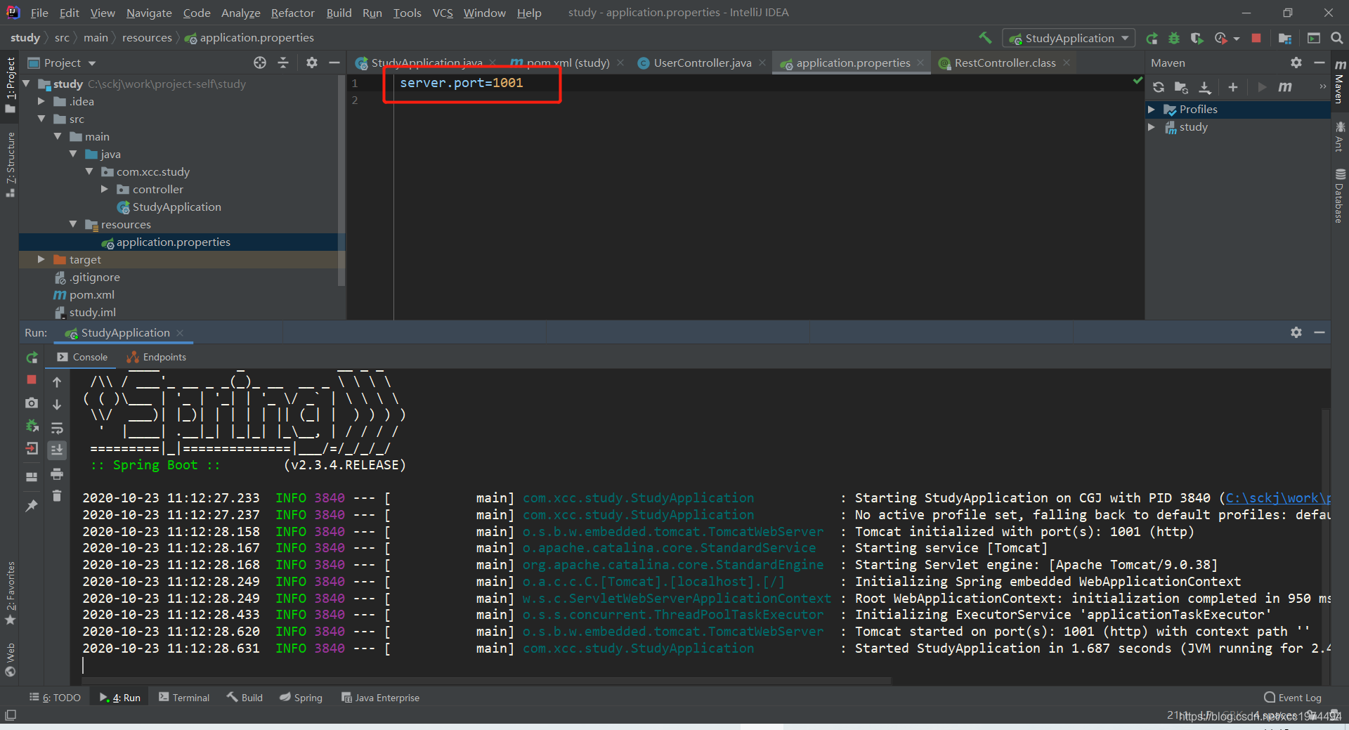This screenshot has width=1349, height=730.
Task: Click Print icon in console toolbar
Action: 57,474
